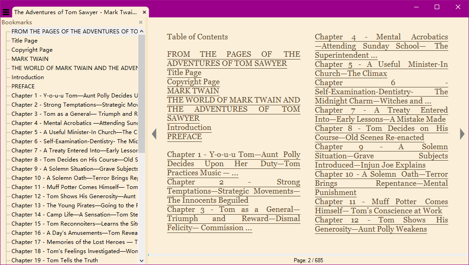Jump to Chapter 2 bookmark

[75, 105]
